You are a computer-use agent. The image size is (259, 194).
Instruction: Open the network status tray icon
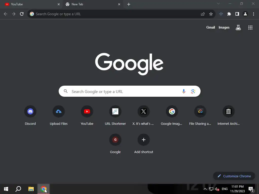click(x=211, y=189)
